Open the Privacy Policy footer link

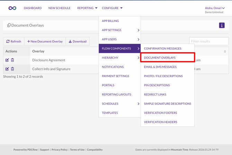click(60, 150)
